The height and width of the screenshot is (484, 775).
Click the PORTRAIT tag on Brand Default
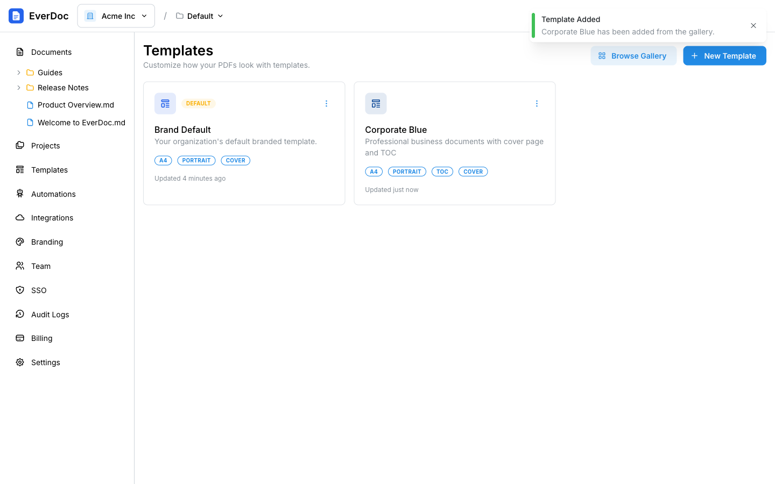click(196, 160)
